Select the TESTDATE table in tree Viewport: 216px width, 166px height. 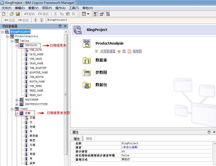(x=31, y=45)
